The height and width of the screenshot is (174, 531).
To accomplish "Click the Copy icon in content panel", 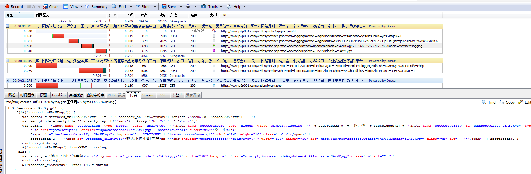I will click(501, 102).
